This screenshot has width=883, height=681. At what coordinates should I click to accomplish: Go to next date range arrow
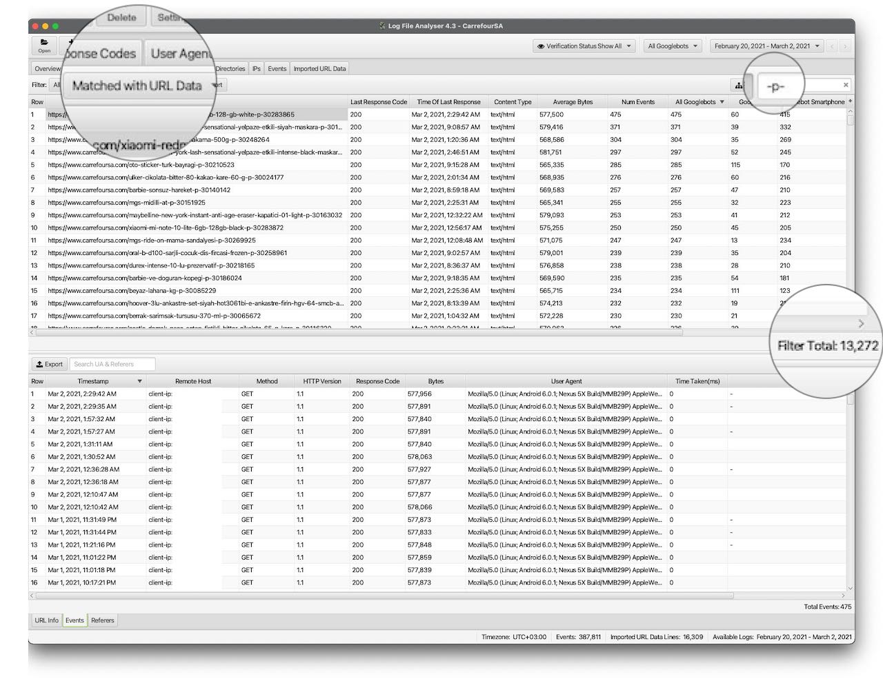click(844, 46)
